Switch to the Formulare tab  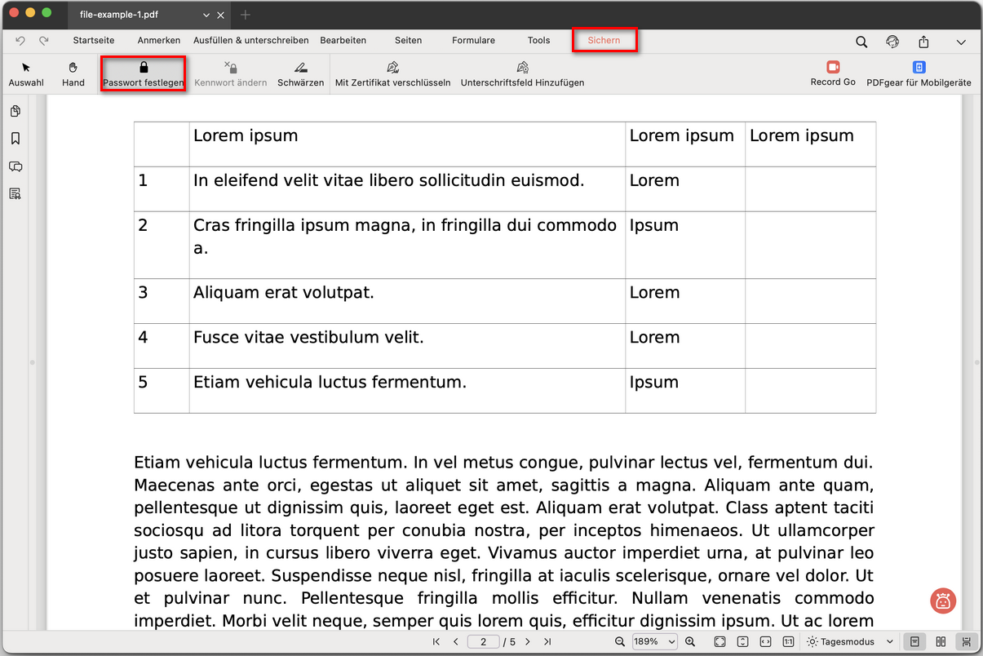473,40
